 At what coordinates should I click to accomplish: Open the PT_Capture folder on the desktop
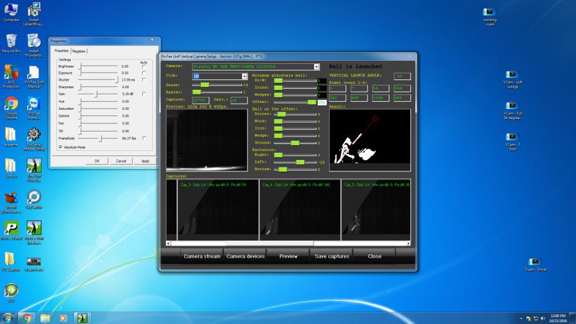click(x=11, y=262)
